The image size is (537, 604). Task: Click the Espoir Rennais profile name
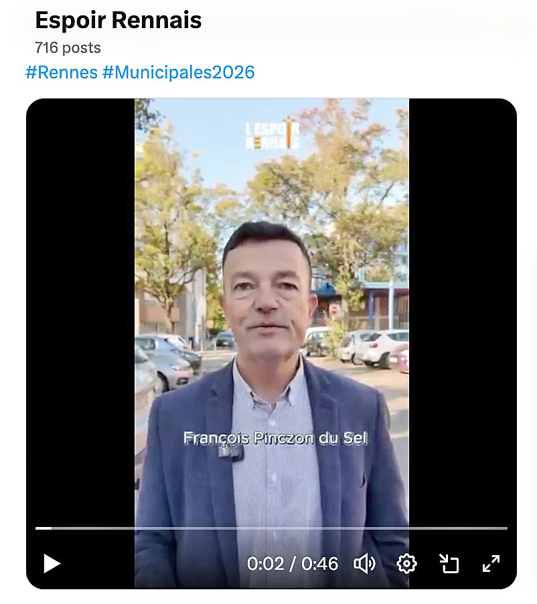[119, 20]
